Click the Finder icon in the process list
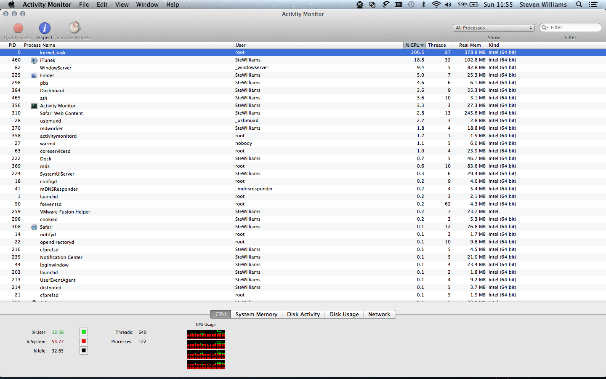 click(x=34, y=75)
